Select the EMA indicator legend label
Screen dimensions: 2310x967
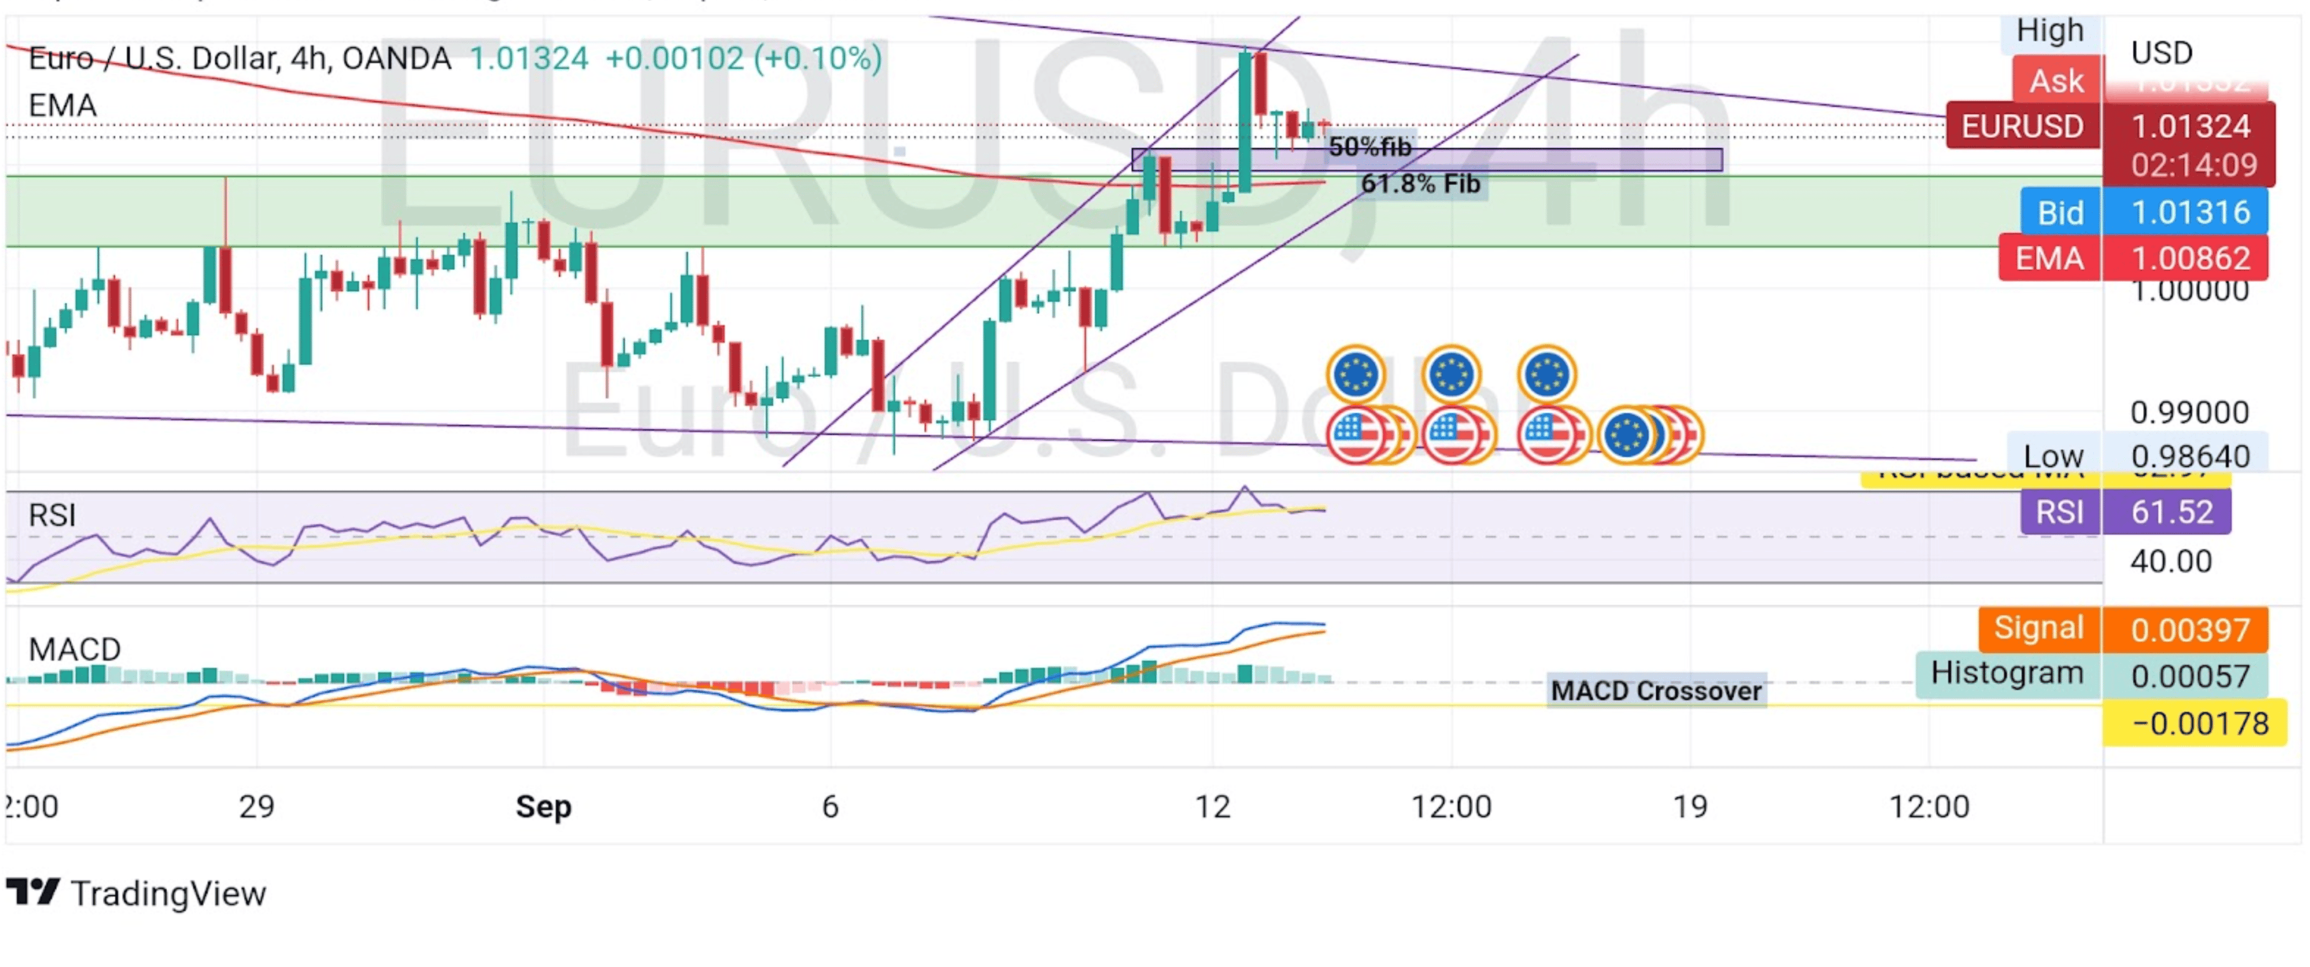(63, 106)
